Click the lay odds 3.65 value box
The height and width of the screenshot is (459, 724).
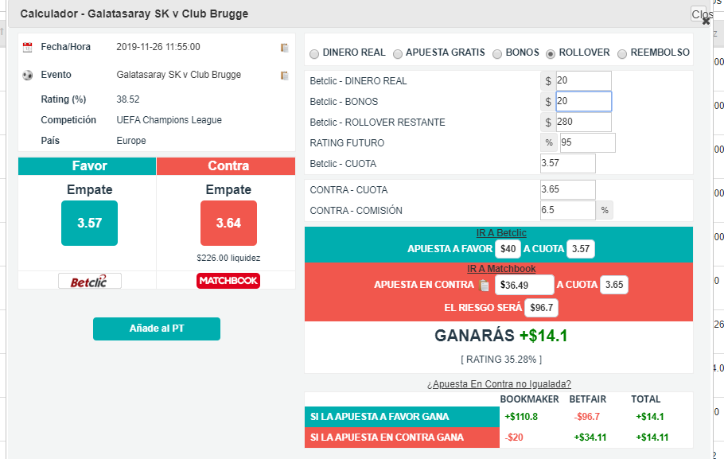(x=614, y=285)
